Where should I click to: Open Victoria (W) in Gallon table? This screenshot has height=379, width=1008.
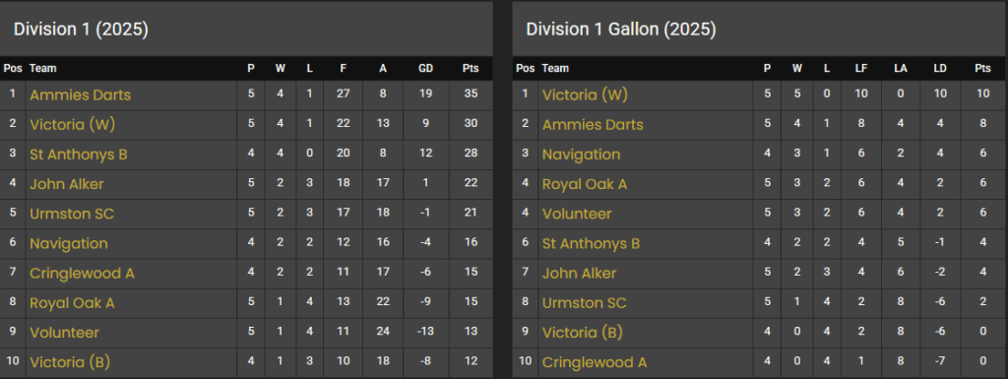pyautogui.click(x=585, y=95)
